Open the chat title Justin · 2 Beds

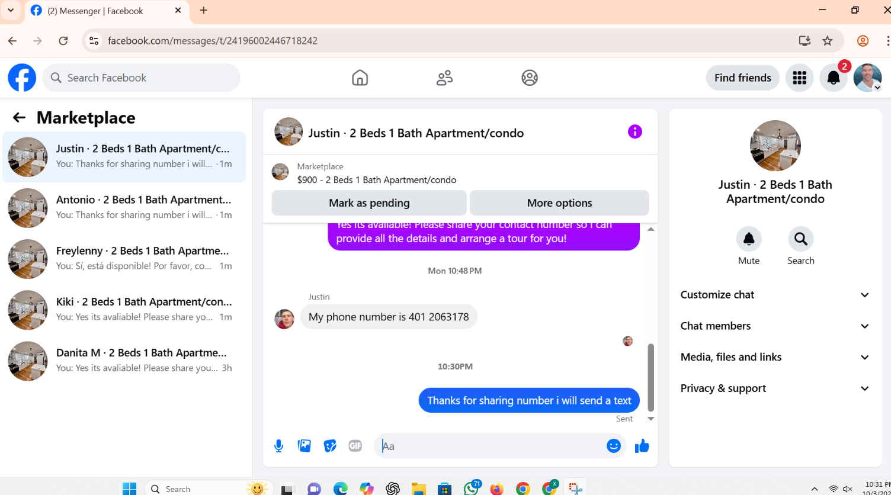tap(416, 133)
